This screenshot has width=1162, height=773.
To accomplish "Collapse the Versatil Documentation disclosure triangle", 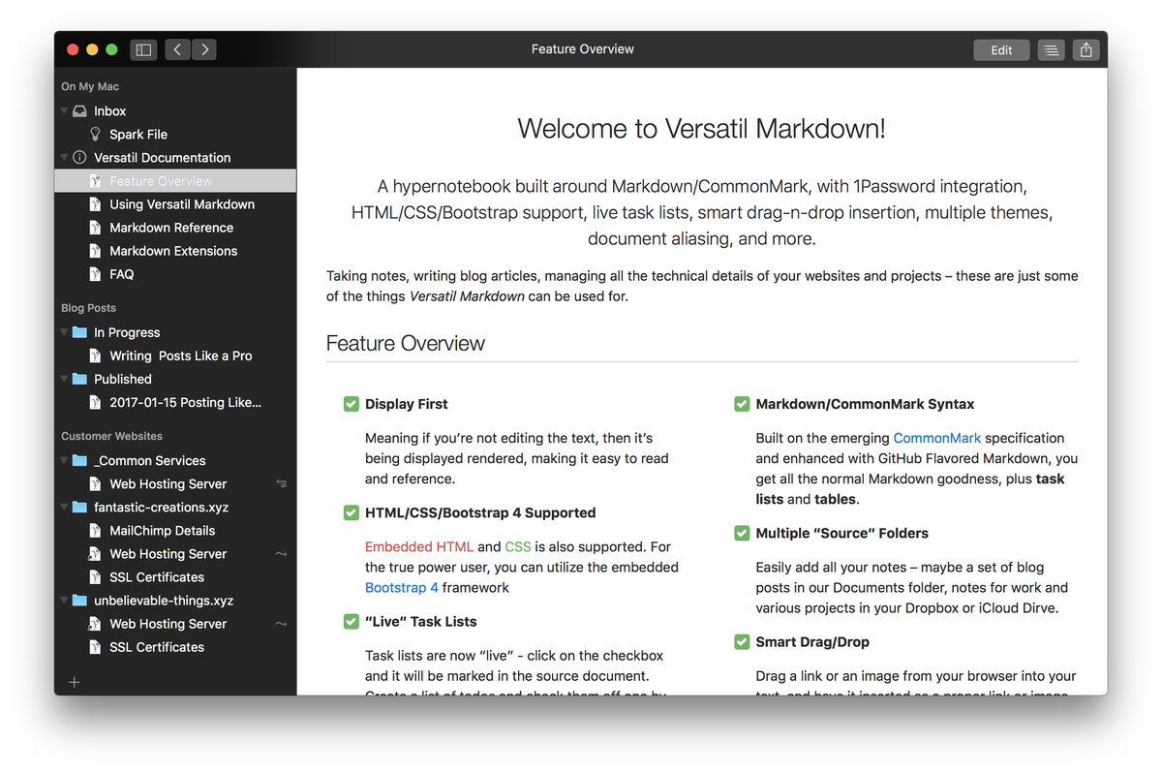I will (x=65, y=158).
